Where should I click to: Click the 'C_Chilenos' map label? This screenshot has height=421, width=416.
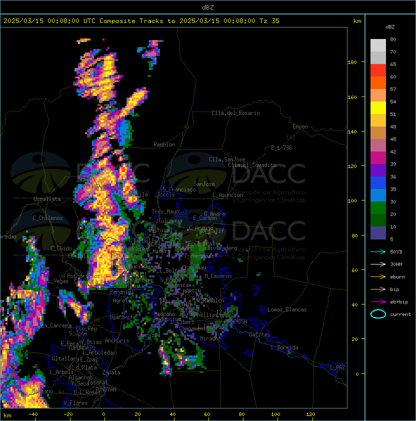point(47,218)
